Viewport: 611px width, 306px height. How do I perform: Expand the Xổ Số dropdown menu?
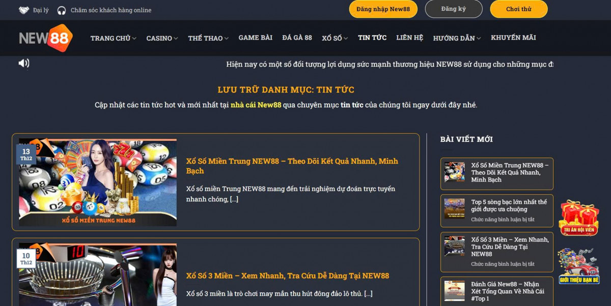[x=335, y=38]
